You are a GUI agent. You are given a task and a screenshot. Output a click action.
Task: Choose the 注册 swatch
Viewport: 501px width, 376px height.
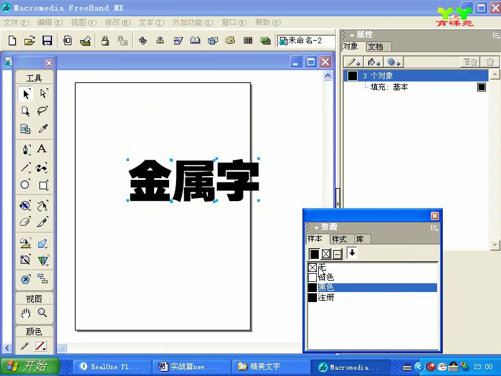tap(373, 297)
